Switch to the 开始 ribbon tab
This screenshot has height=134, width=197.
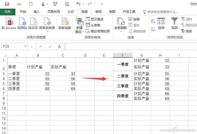pos(23,12)
